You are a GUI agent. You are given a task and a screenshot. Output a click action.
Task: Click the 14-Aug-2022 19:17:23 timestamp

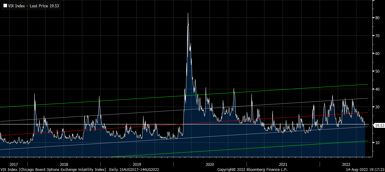[365, 169]
